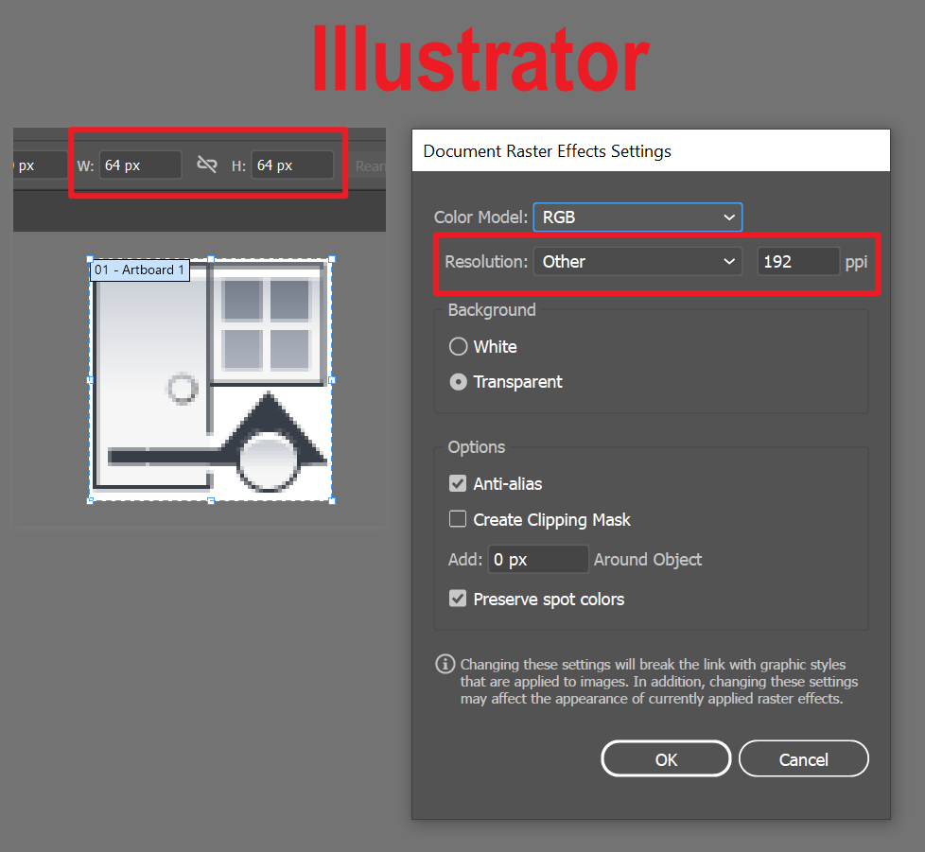Click the 192 ppi resolution value field
The height and width of the screenshot is (852, 925).
point(798,261)
